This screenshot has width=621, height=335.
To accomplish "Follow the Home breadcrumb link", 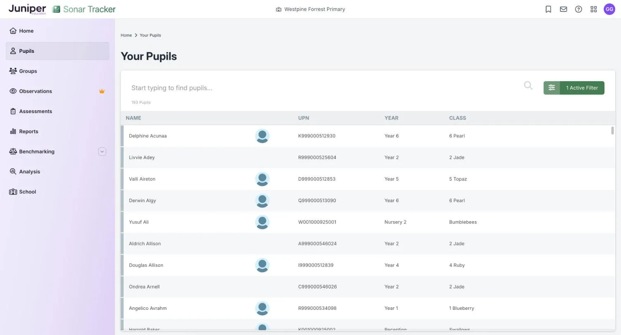I will click(126, 35).
